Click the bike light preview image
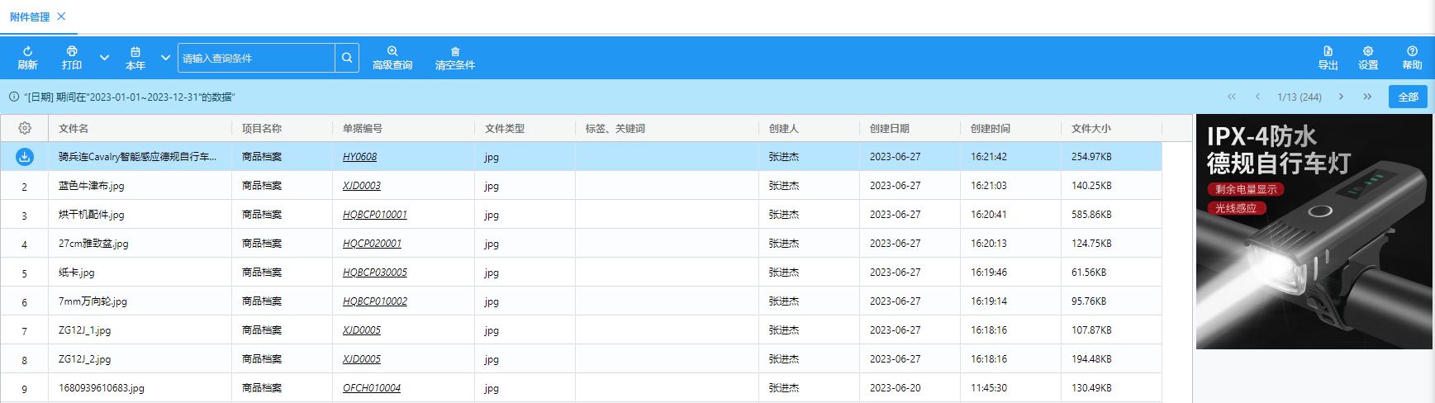 point(1314,231)
